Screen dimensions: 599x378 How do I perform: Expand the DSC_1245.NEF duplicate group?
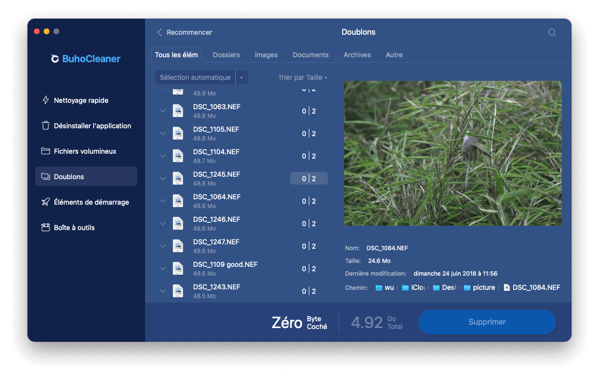tap(163, 179)
